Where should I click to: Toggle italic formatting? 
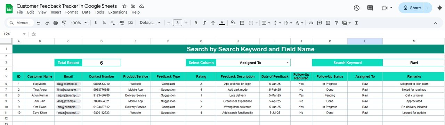point(204,23)
